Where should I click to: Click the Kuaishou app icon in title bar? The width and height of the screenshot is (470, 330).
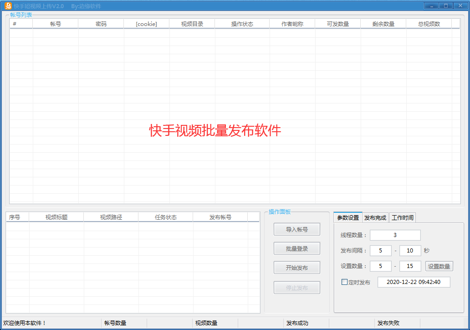(8, 6)
